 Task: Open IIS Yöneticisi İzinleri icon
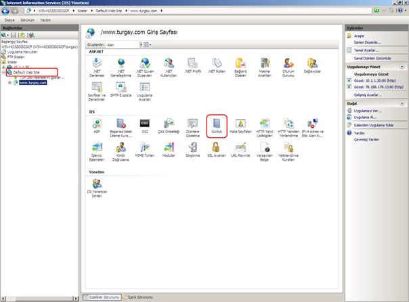(97, 188)
